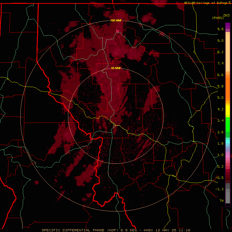
Task: Click the TH threshold label on the scale
Action: click(x=221, y=201)
